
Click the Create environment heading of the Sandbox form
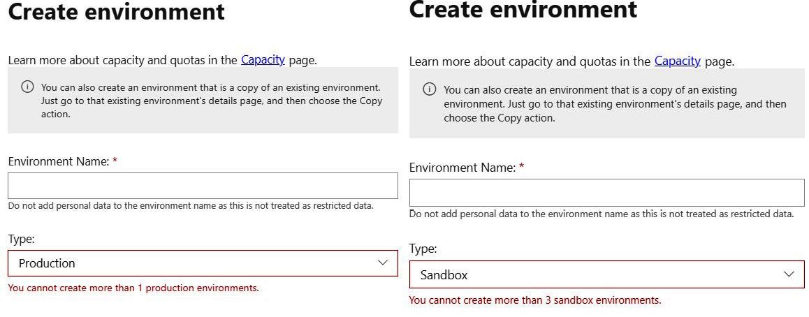[x=523, y=9]
